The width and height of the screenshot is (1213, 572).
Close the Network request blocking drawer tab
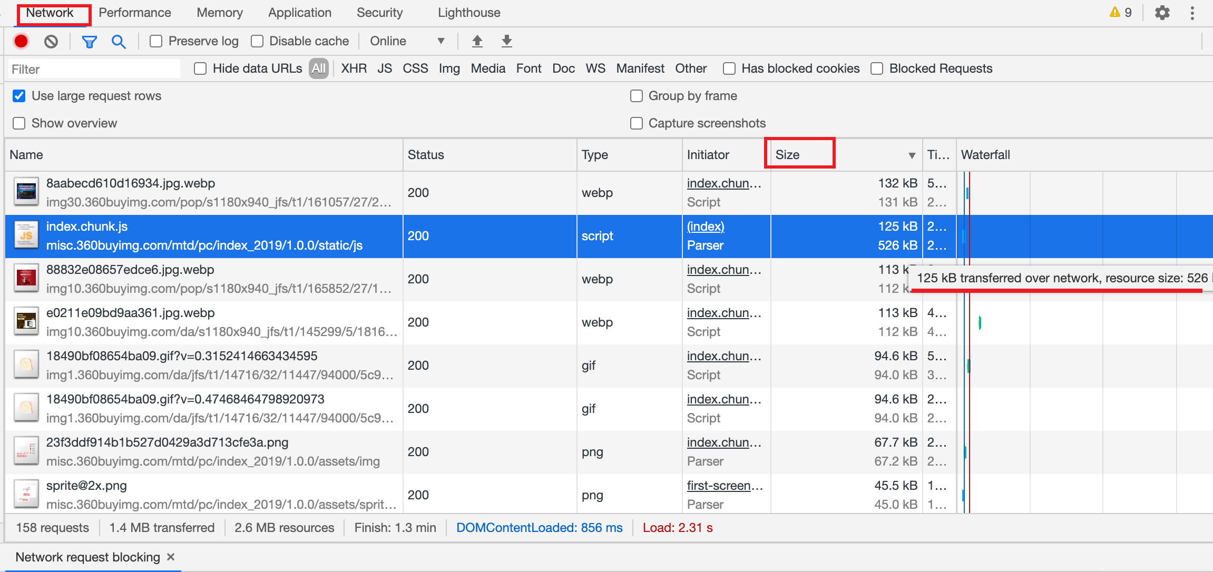point(171,557)
